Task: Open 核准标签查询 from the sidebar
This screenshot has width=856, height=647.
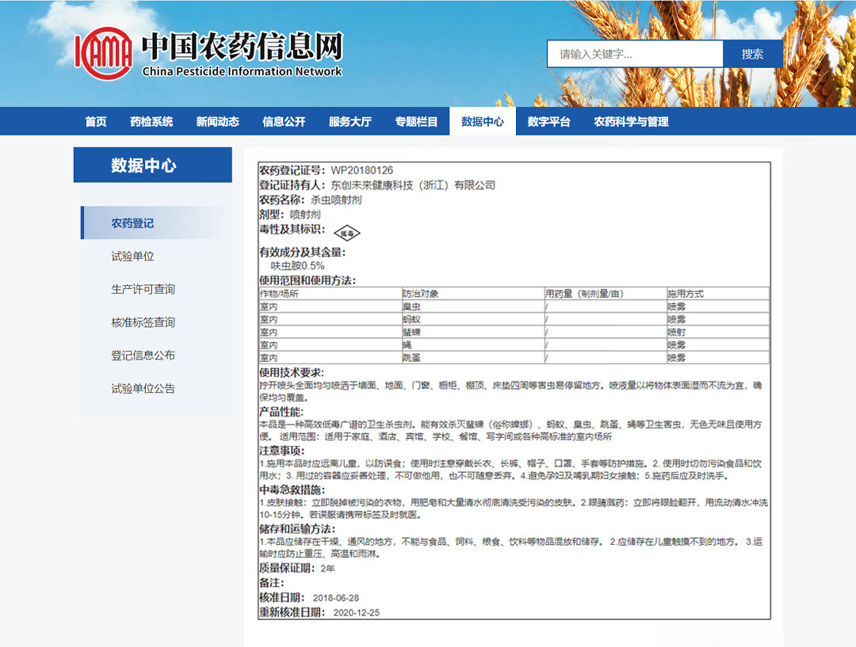Action: tap(143, 323)
